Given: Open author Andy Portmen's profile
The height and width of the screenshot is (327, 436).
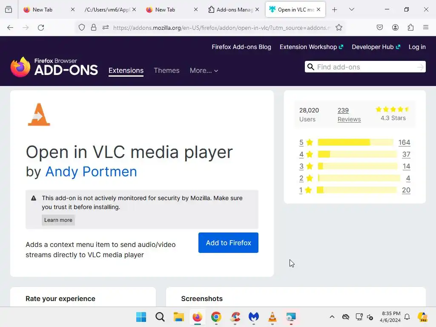Looking at the screenshot, I should (91, 172).
